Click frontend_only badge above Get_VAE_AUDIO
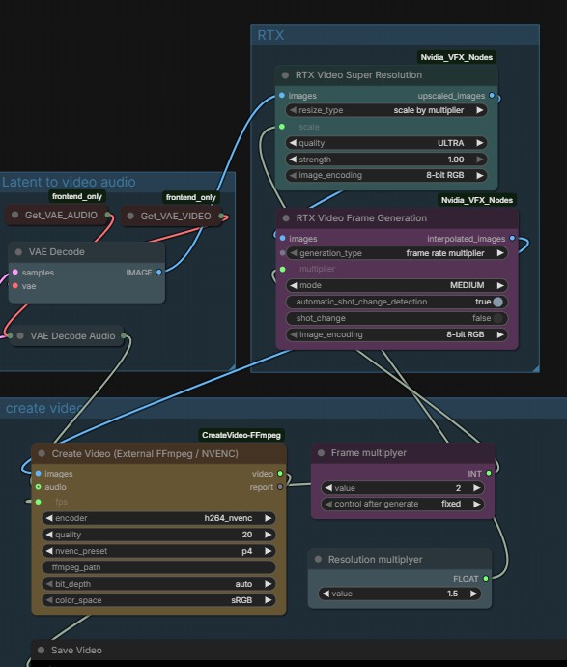This screenshot has height=667, width=567. 77,196
